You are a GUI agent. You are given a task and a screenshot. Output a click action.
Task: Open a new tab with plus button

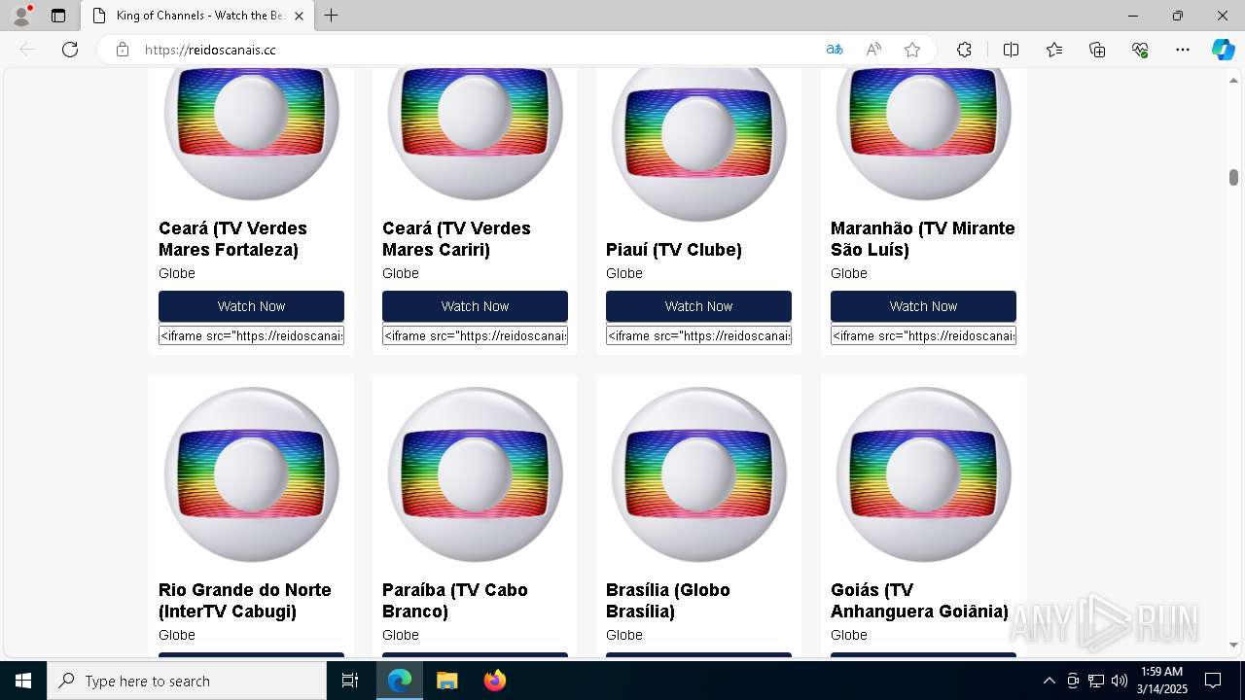[332, 16]
